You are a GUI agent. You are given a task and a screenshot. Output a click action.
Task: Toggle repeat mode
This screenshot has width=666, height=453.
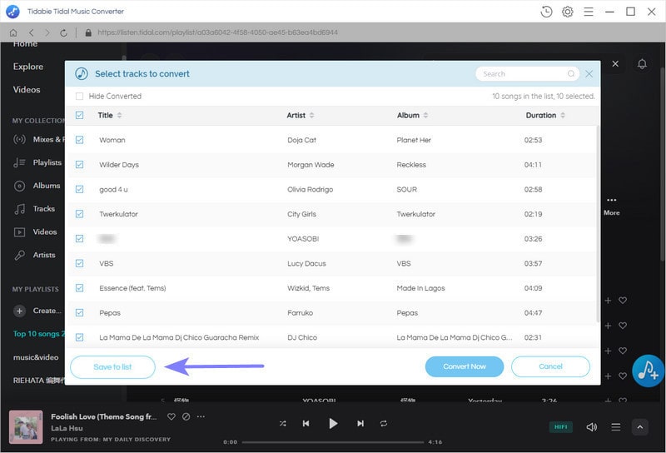384,423
